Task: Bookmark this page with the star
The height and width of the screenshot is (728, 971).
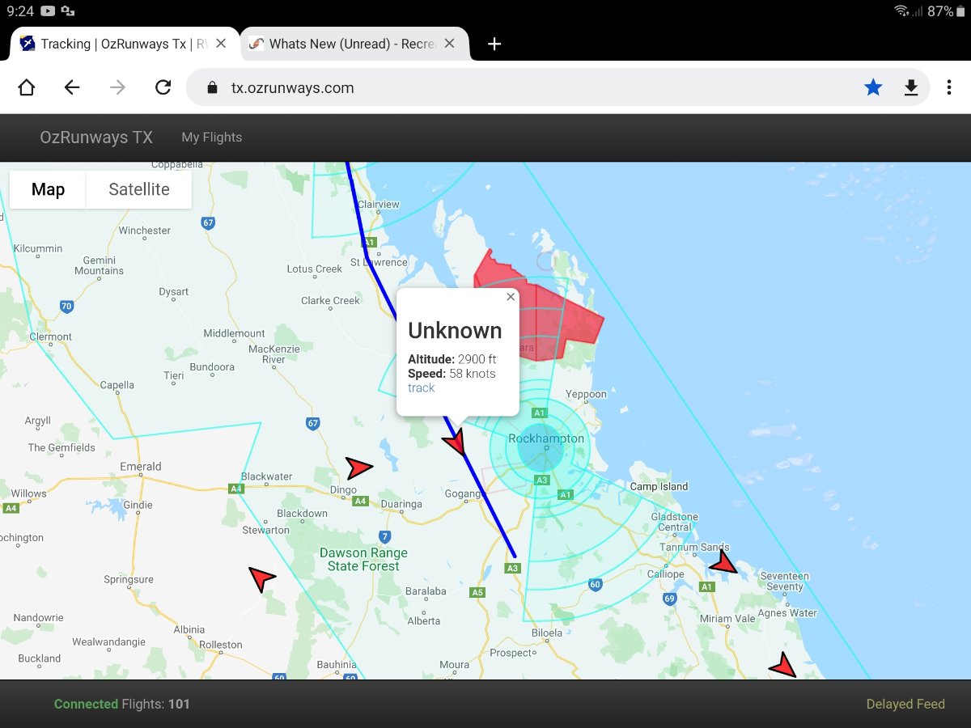Action: [873, 87]
